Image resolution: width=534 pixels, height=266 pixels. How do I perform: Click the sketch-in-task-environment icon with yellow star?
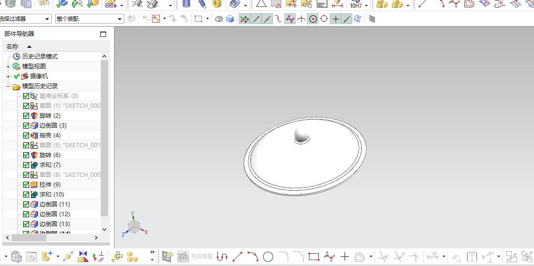point(168,256)
